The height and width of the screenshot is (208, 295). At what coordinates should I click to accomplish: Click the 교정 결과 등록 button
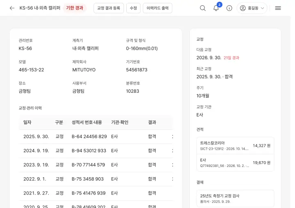pyautogui.click(x=109, y=8)
